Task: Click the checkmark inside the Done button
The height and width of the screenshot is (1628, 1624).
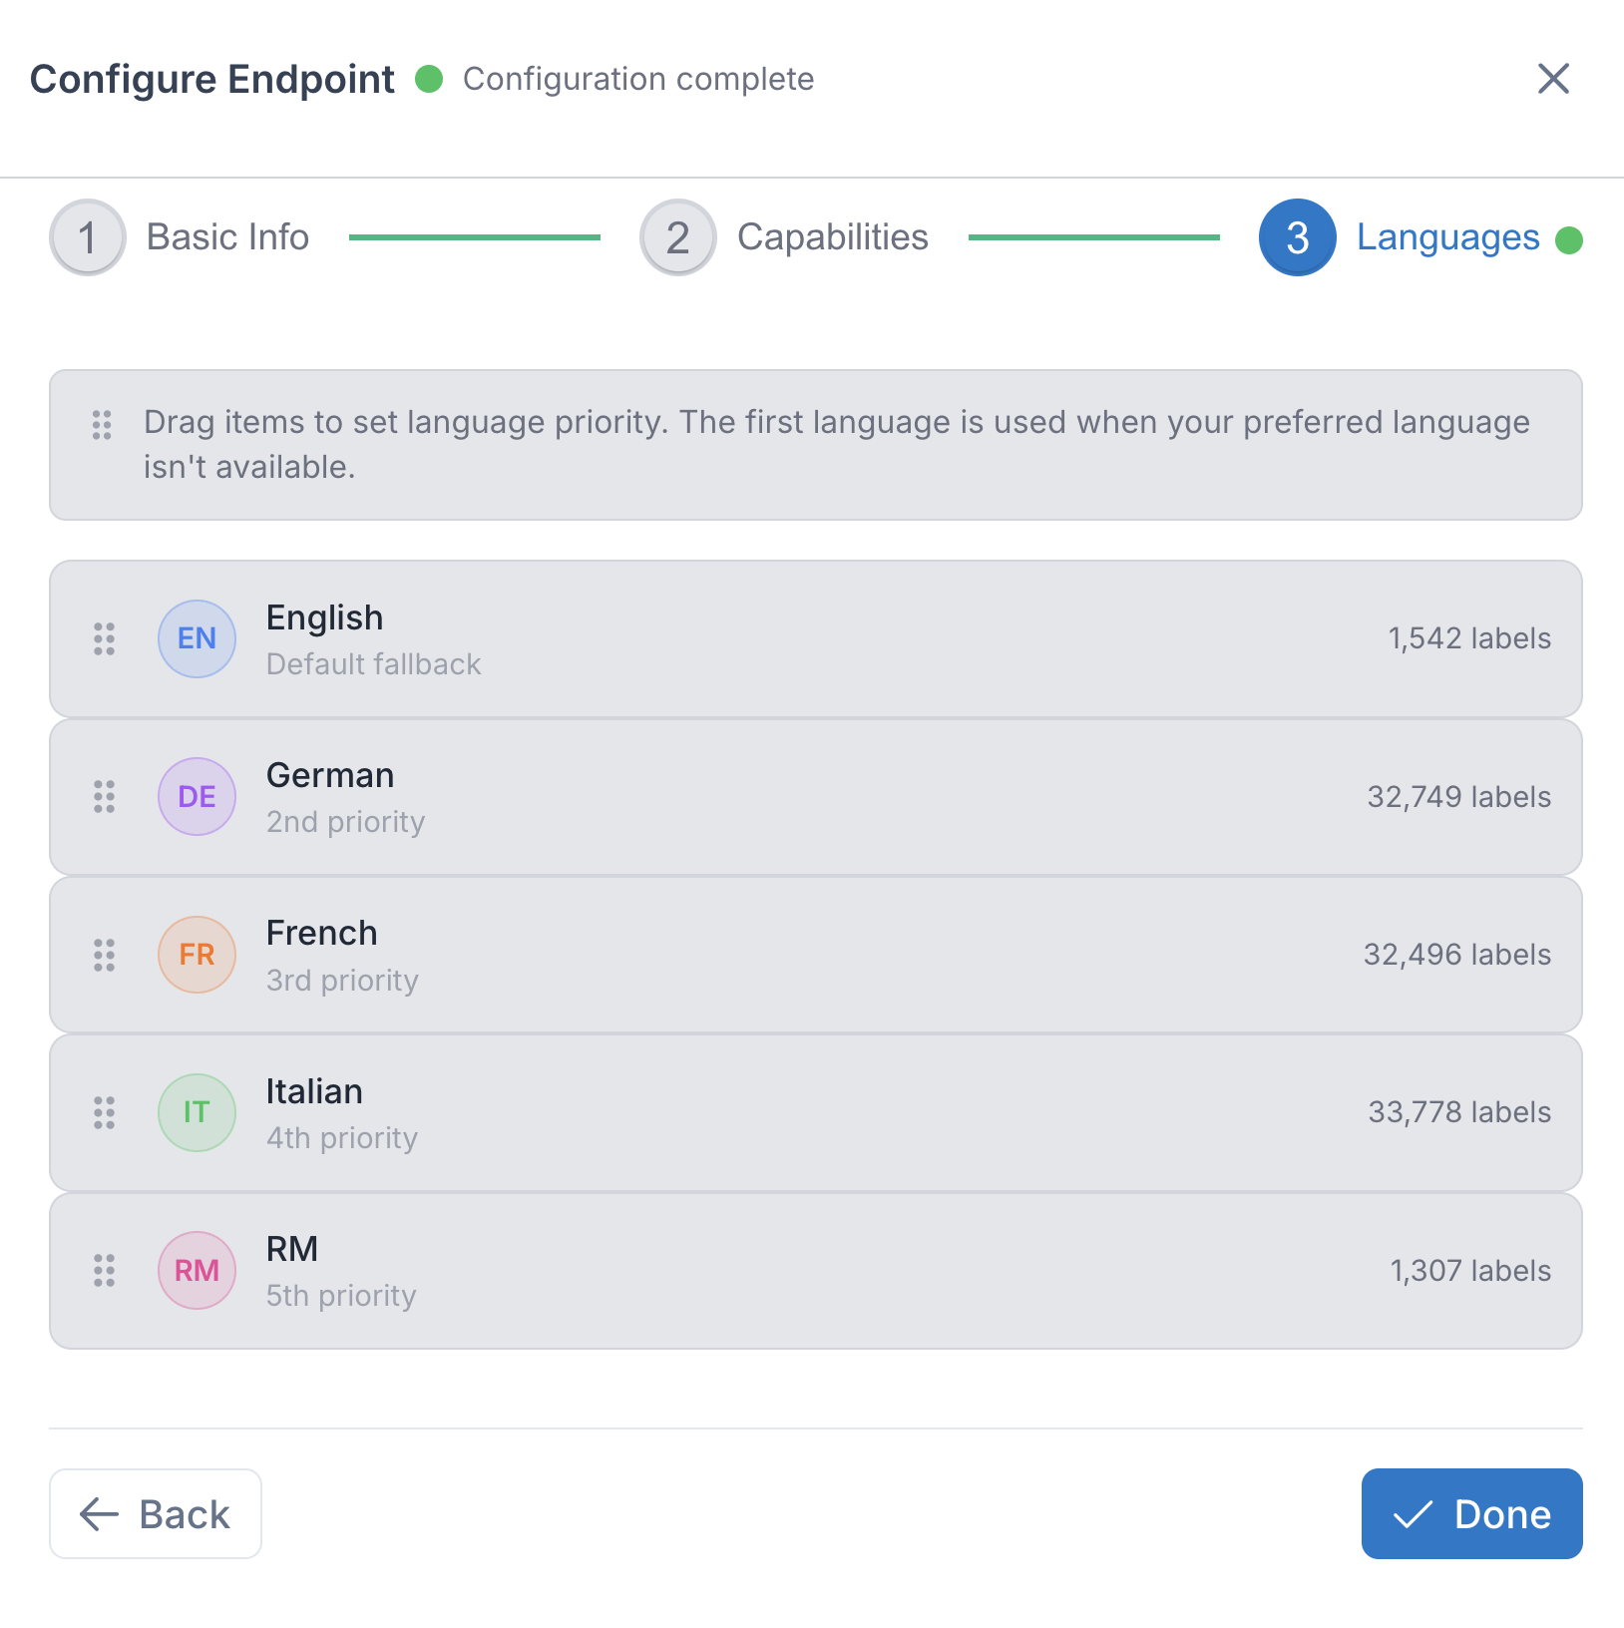Action: [1412, 1513]
